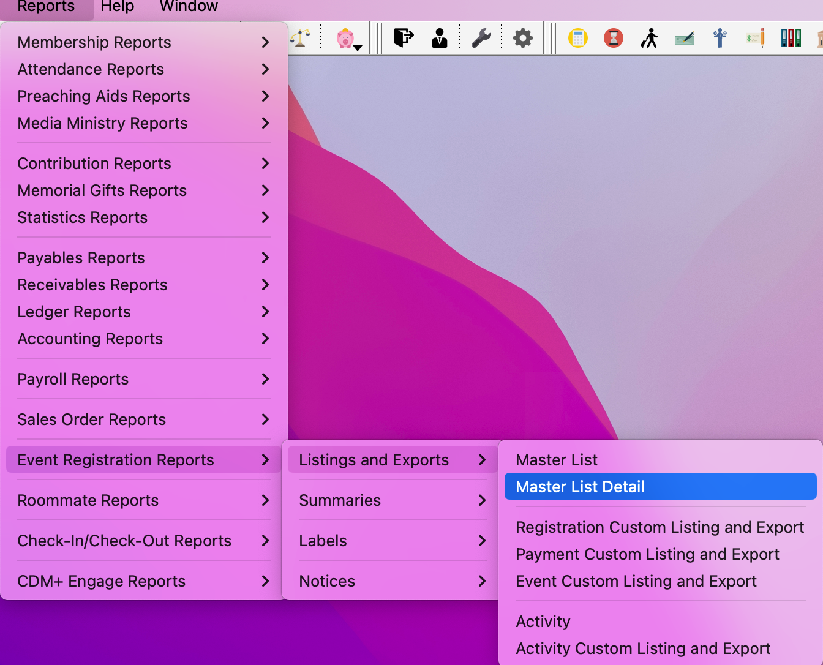
Task: Open the Help menu in menu bar
Action: click(117, 7)
